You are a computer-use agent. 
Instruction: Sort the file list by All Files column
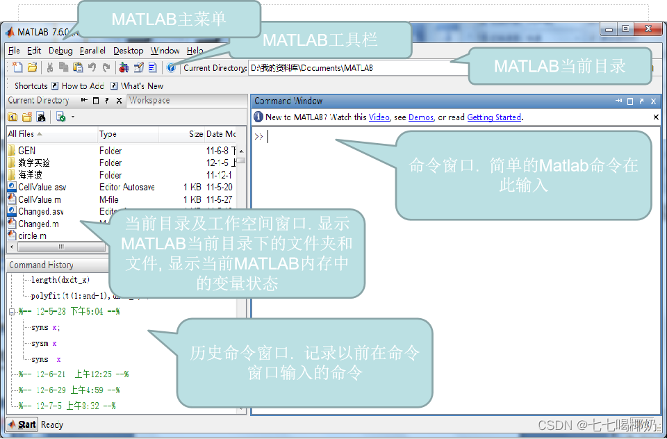coord(21,134)
